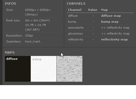Click the 'CHANNELS' section heading
Screen dimensions: 136x99
pos(76,4)
